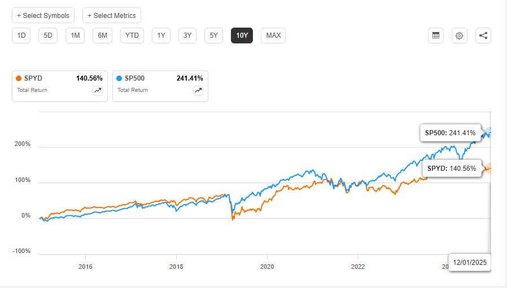The height and width of the screenshot is (288, 507).
Task: Open the Select Symbols picker
Action: (x=43, y=15)
